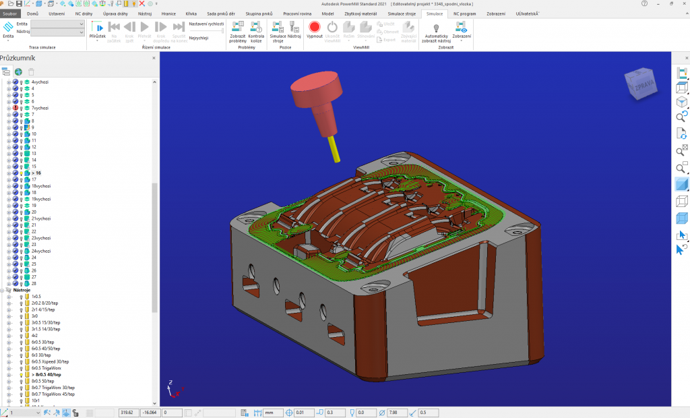
Task: Open the Nástroj dropdown in Trasa simulace
Action: (x=57, y=32)
